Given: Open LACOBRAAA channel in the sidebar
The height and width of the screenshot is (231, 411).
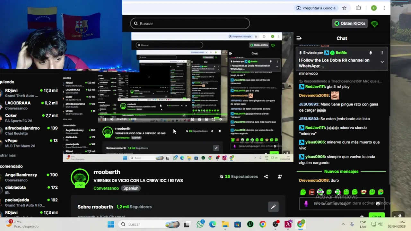Looking at the screenshot, I should coord(30,105).
